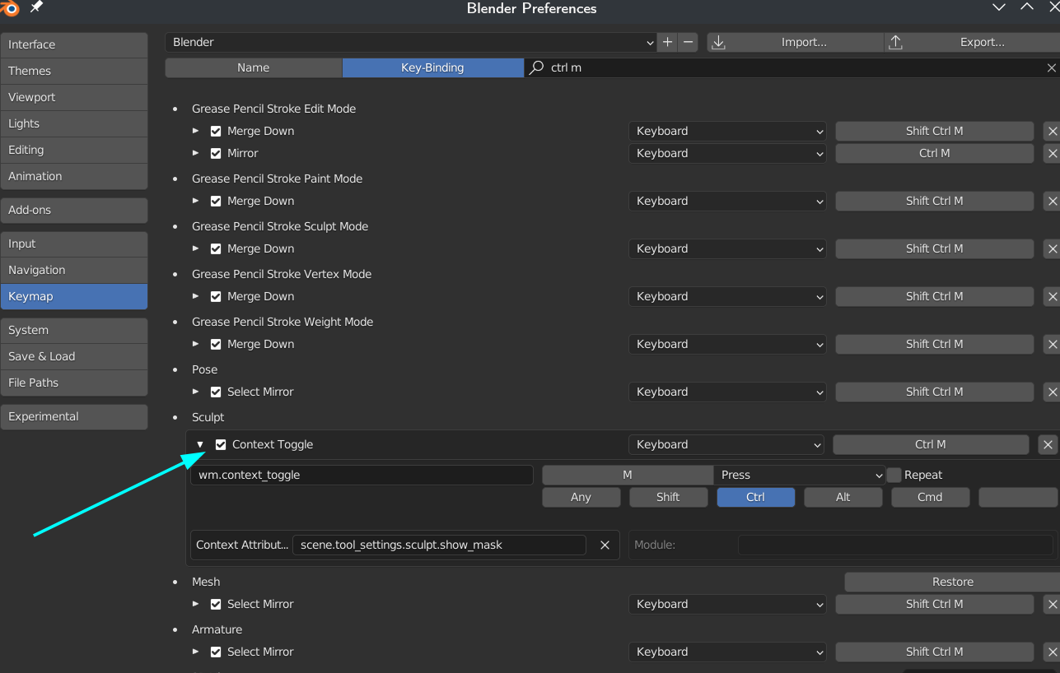The image size is (1060, 673).
Task: Open the Themes preferences tab
Action: (x=74, y=71)
